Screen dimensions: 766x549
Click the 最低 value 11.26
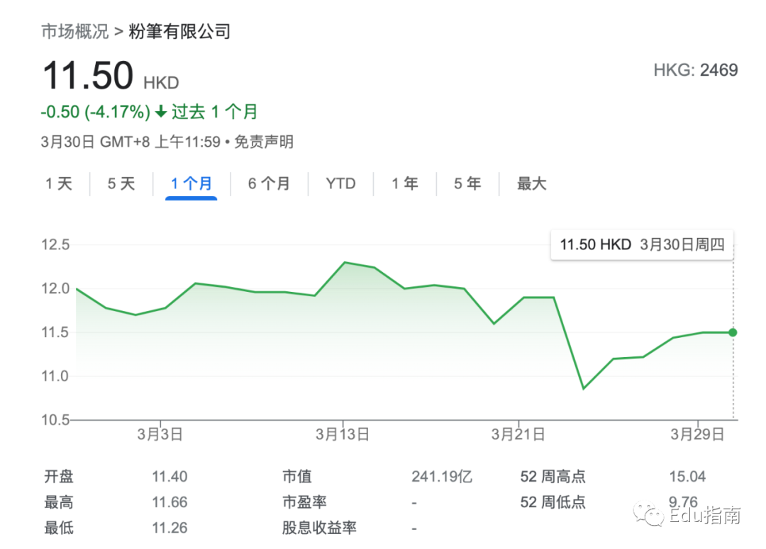click(x=170, y=528)
